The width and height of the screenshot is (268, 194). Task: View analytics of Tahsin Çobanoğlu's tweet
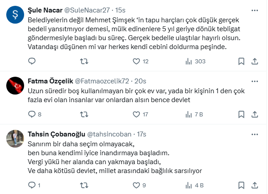(x=186, y=185)
